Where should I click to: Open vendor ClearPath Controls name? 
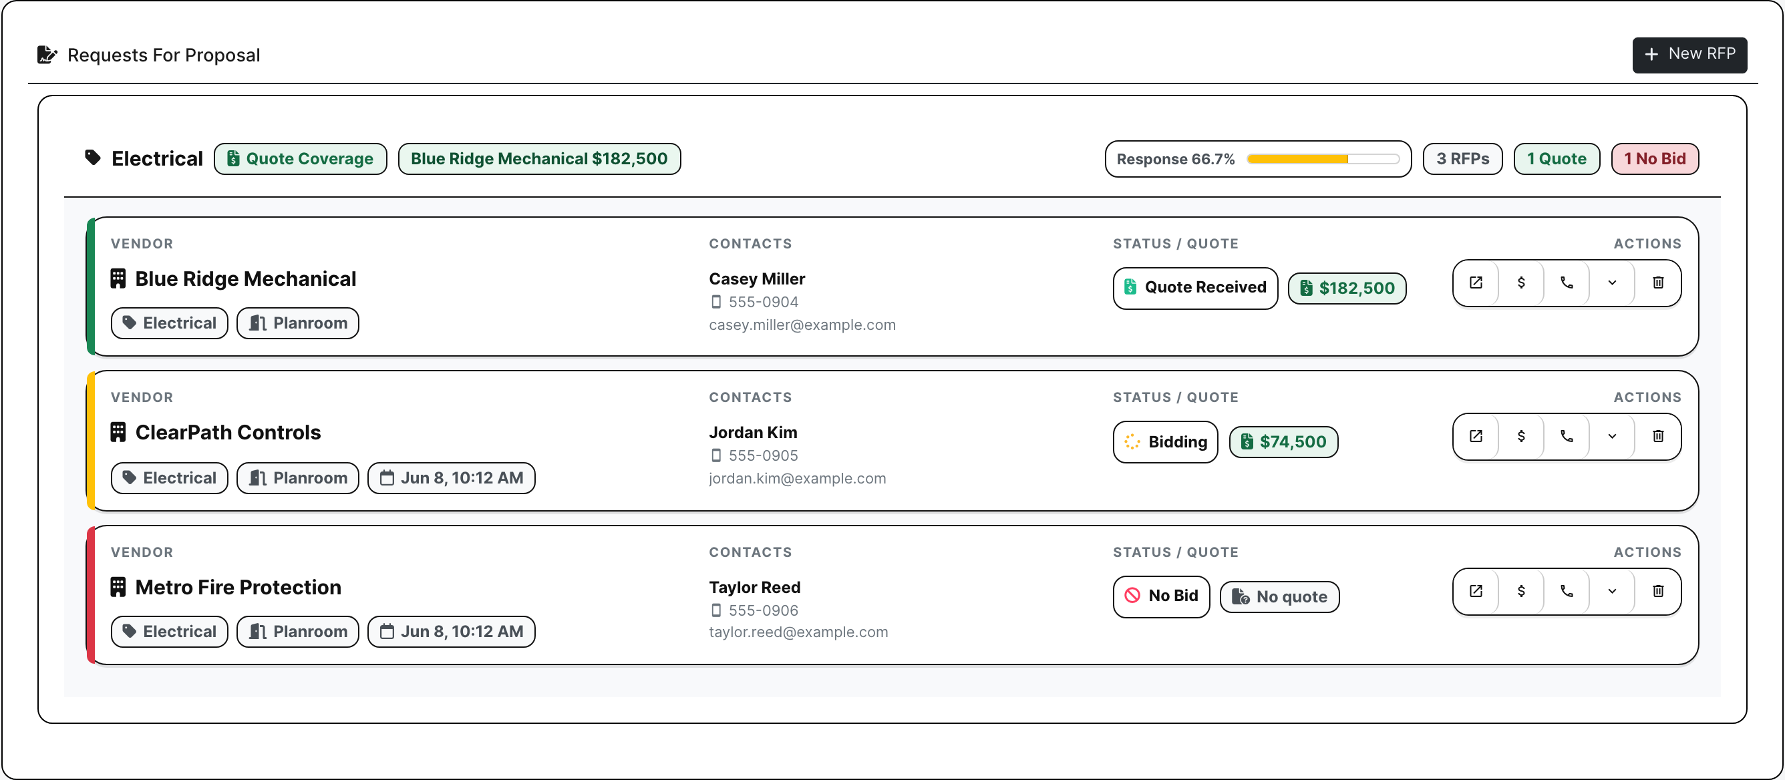click(228, 433)
